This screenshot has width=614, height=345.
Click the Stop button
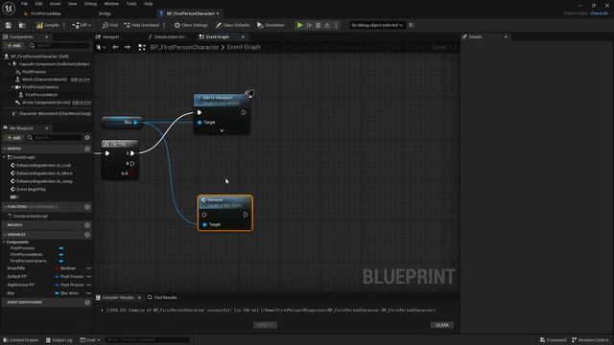pyautogui.click(x=318, y=25)
